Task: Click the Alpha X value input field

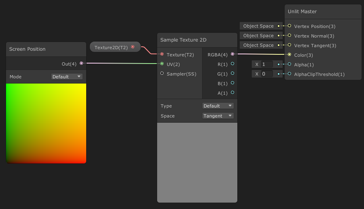Action: pyautogui.click(x=267, y=64)
